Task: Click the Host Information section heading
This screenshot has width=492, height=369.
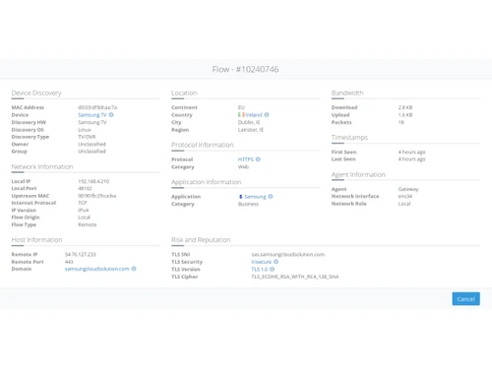Action: click(x=36, y=240)
